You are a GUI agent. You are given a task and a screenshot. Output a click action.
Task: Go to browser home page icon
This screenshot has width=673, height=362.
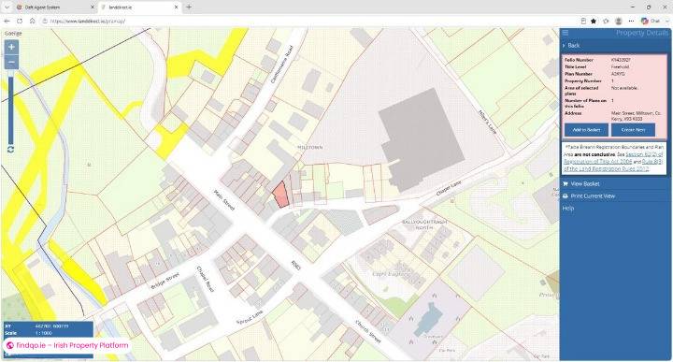(x=32, y=21)
